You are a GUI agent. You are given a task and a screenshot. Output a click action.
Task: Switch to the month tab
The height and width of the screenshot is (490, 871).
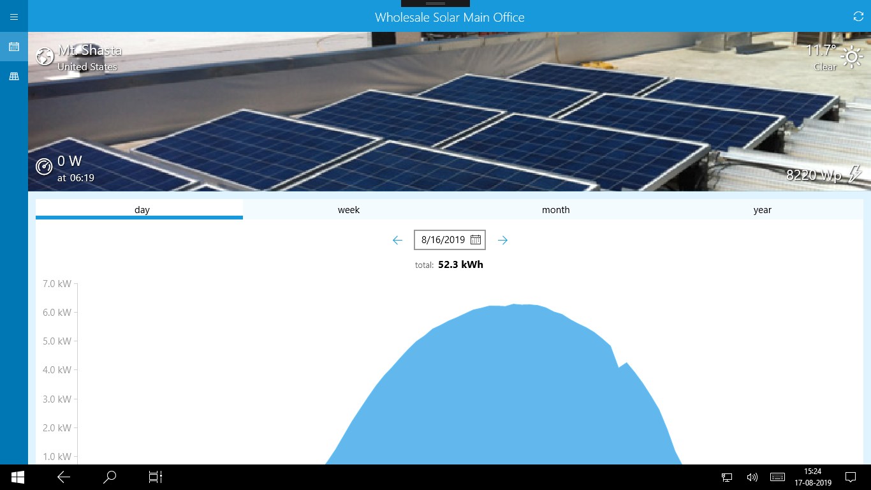pyautogui.click(x=555, y=209)
